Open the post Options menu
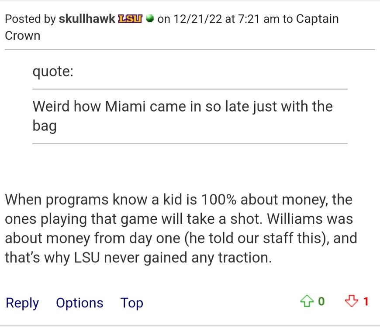The height and width of the screenshot is (327, 380). [x=79, y=303]
